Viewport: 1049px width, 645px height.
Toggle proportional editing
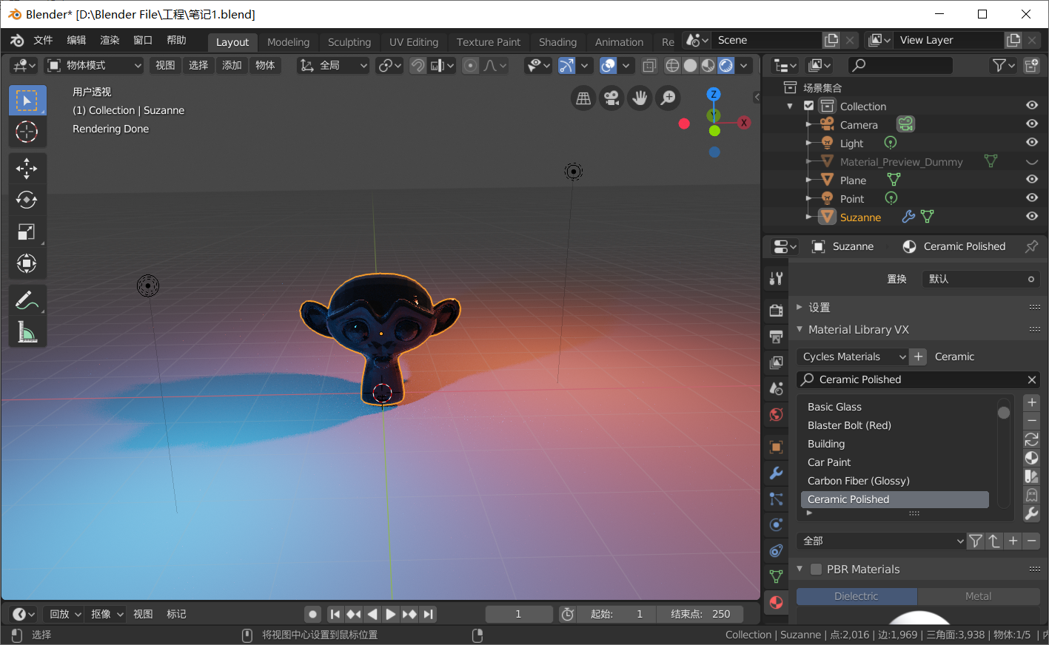pyautogui.click(x=470, y=65)
